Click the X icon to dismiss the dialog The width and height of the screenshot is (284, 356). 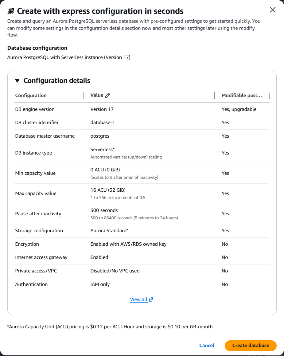click(x=273, y=10)
